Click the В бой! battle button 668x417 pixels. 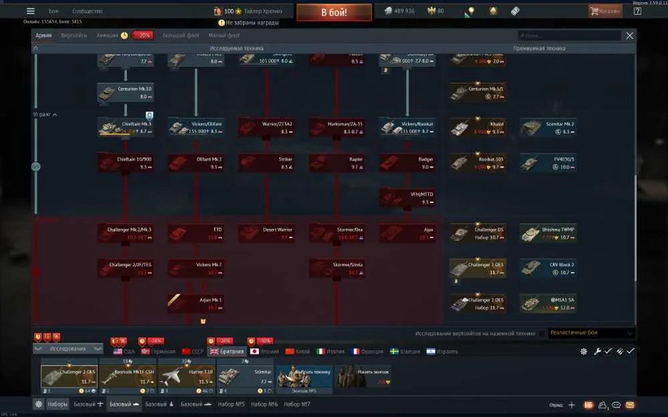coord(334,12)
